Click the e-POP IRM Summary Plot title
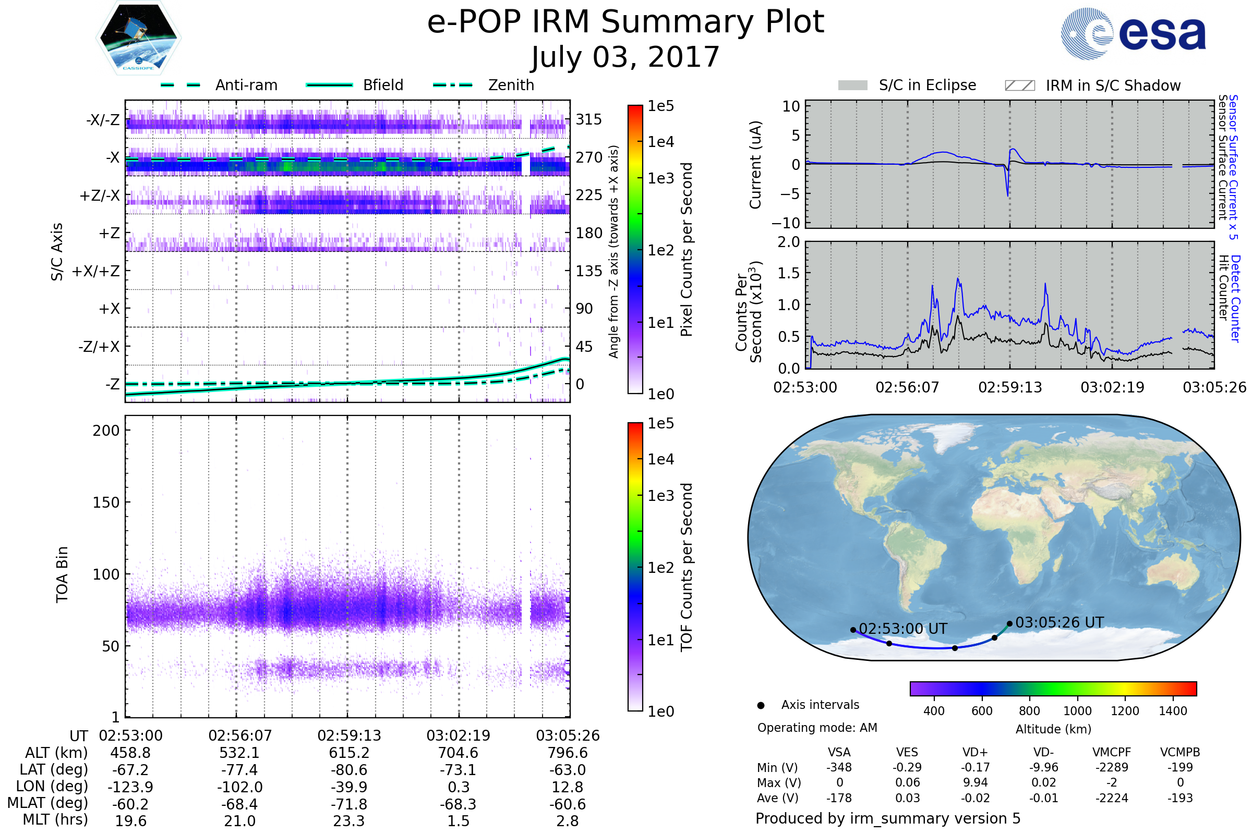 (x=625, y=22)
